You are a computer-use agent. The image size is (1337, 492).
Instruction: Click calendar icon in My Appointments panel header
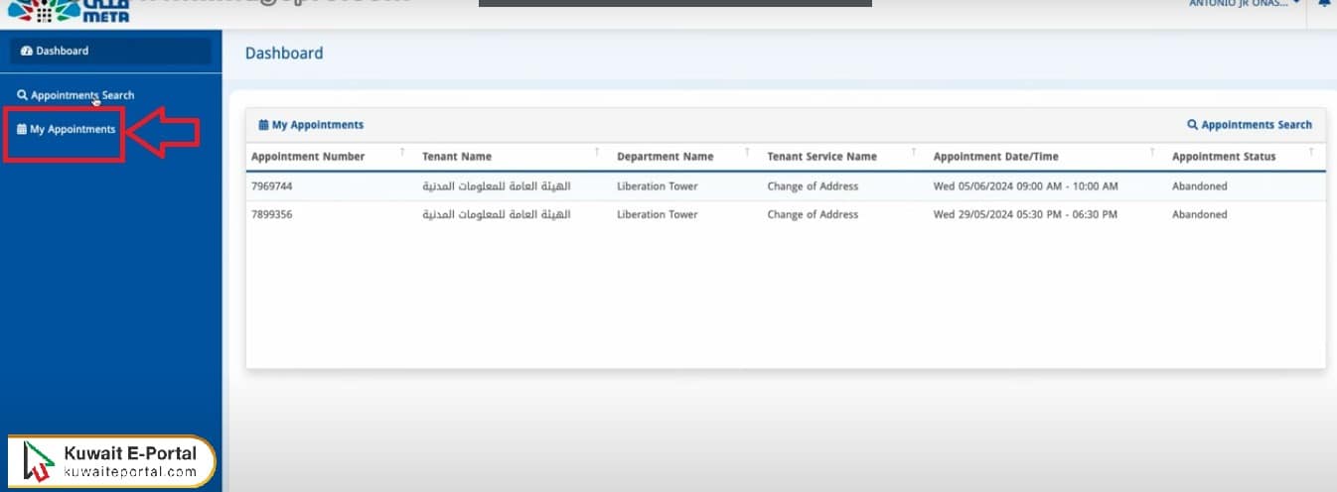click(263, 125)
